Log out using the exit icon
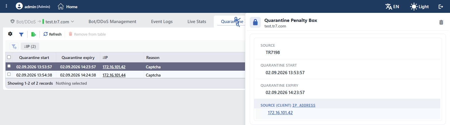Screen dimensions: 450x125 [441, 6]
